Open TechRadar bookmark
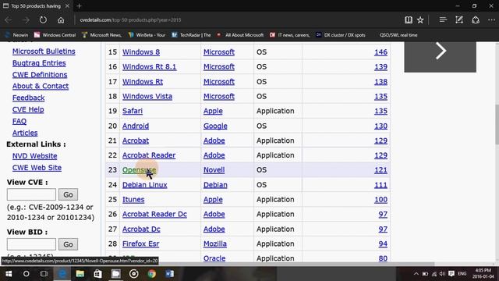This screenshot has width=499, height=281. tap(191, 35)
